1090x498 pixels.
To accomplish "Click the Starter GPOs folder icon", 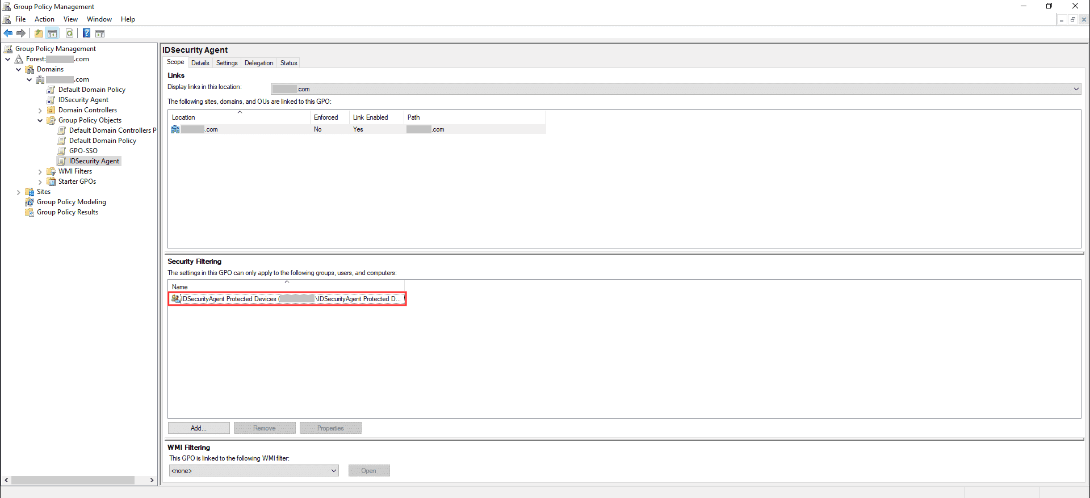I will tap(51, 182).
